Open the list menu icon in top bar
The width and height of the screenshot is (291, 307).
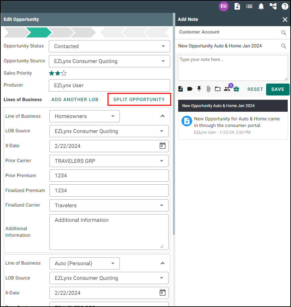click(249, 6)
